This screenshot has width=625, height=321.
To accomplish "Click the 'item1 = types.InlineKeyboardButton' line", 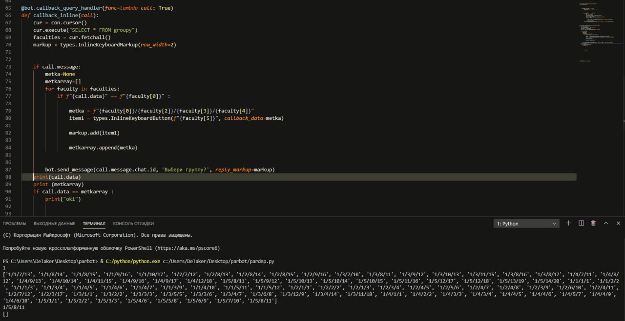I will (176, 118).
